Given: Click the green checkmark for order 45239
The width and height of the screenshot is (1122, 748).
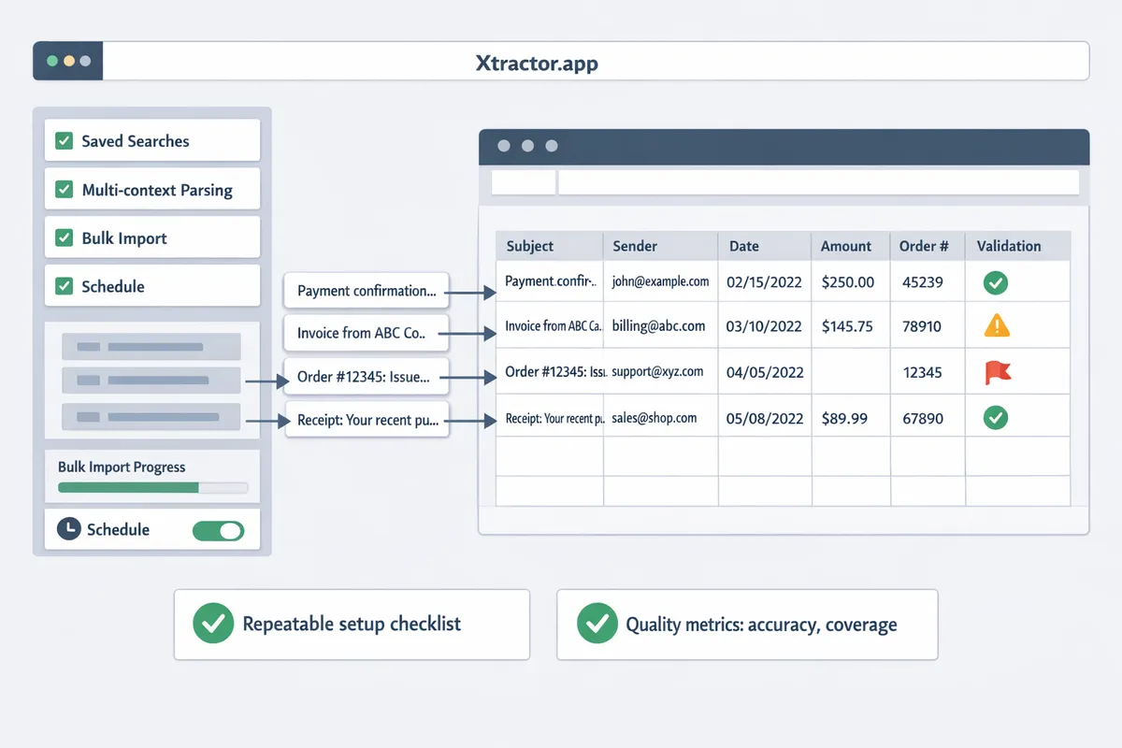Looking at the screenshot, I should tap(996, 281).
